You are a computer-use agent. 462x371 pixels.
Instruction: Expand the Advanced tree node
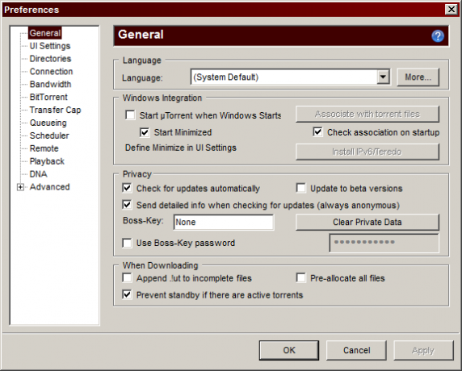(x=20, y=187)
